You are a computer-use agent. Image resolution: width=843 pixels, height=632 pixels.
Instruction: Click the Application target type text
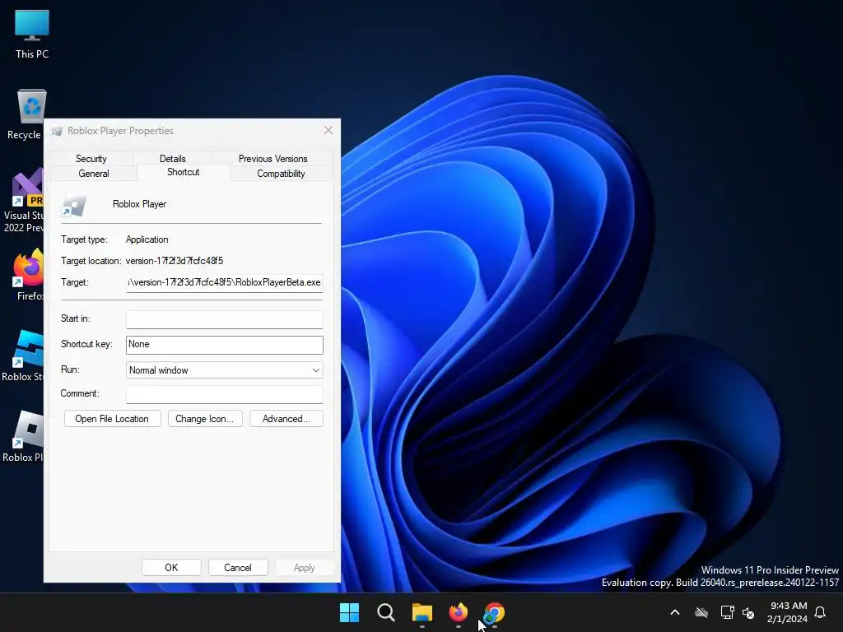tap(147, 239)
